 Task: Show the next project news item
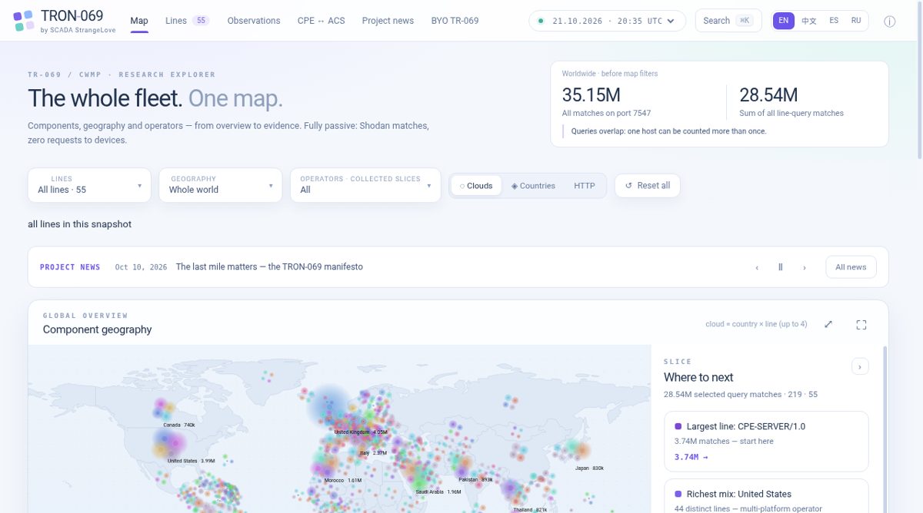[x=805, y=267]
